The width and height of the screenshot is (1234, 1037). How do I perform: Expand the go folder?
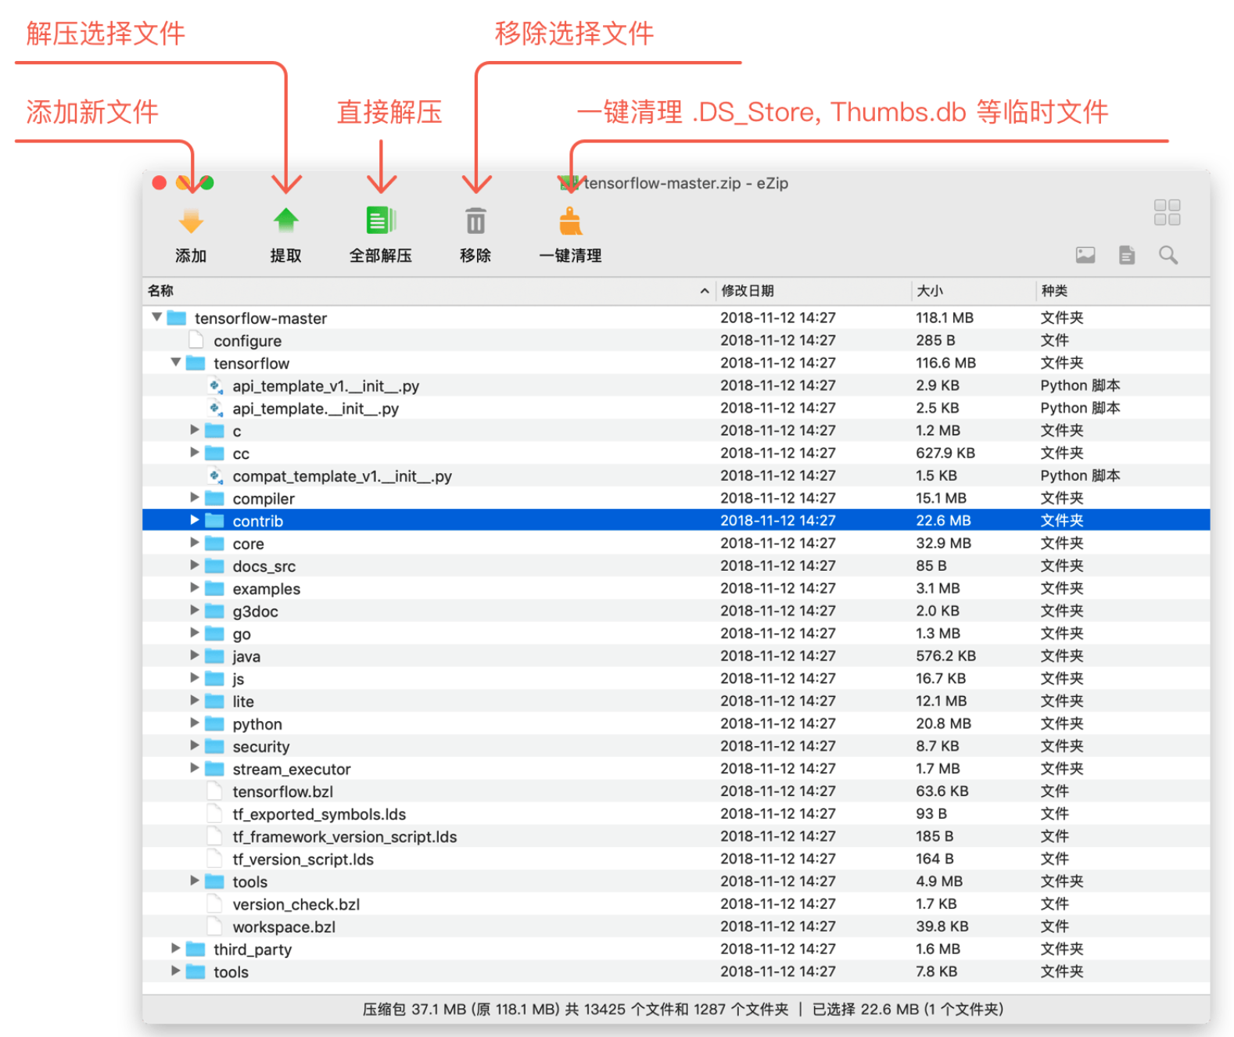pos(195,633)
